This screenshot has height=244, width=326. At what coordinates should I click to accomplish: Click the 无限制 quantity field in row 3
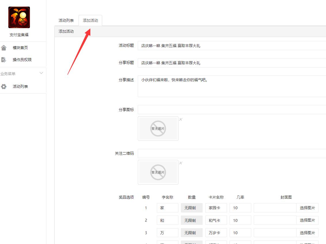pos(192,233)
